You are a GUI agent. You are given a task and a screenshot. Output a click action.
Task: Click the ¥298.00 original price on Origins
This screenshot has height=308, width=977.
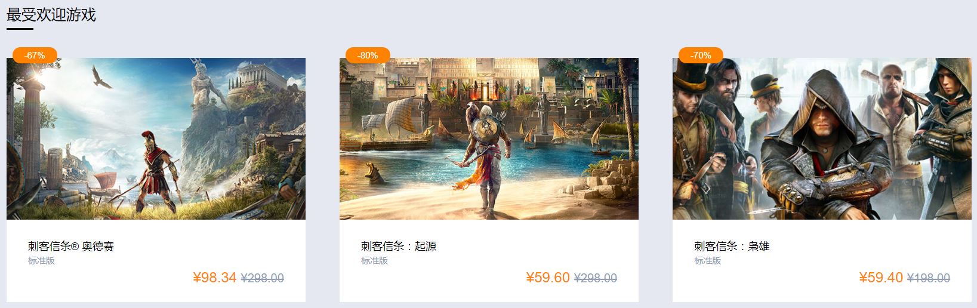(x=596, y=278)
